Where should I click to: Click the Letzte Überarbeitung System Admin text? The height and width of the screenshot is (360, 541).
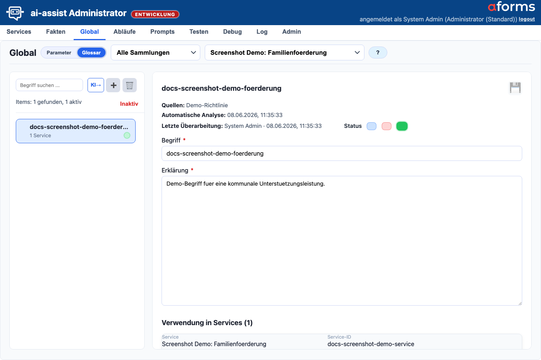pyautogui.click(x=242, y=126)
